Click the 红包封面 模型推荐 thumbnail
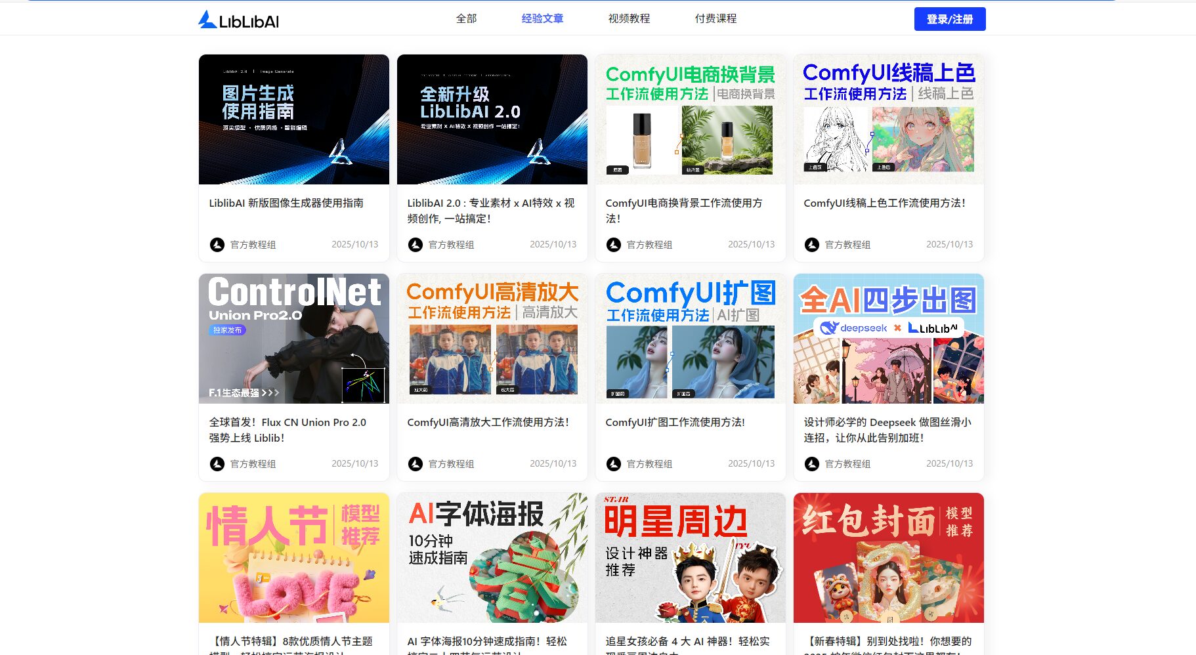1196x655 pixels. (888, 558)
